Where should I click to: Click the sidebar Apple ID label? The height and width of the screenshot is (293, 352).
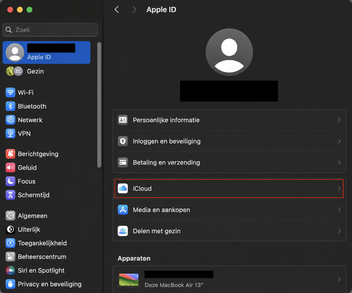coord(39,57)
